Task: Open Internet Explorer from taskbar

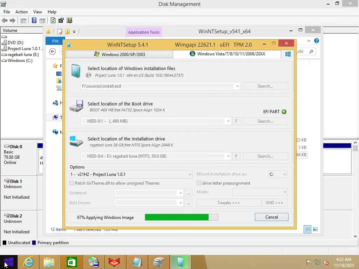Action: coord(28,262)
